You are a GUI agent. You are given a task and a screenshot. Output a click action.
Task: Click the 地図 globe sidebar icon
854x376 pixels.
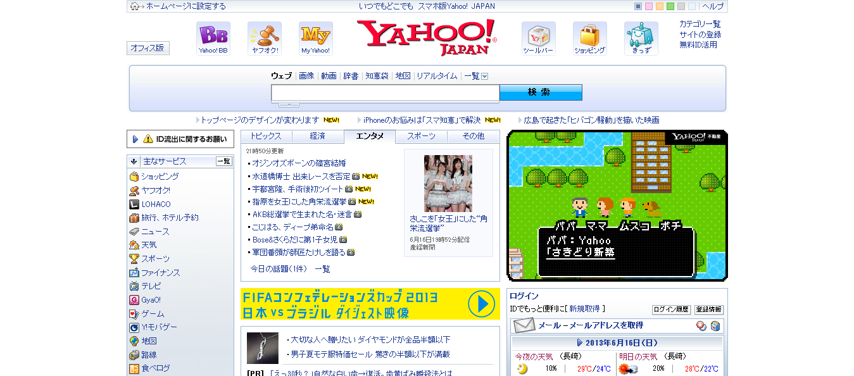pos(134,341)
